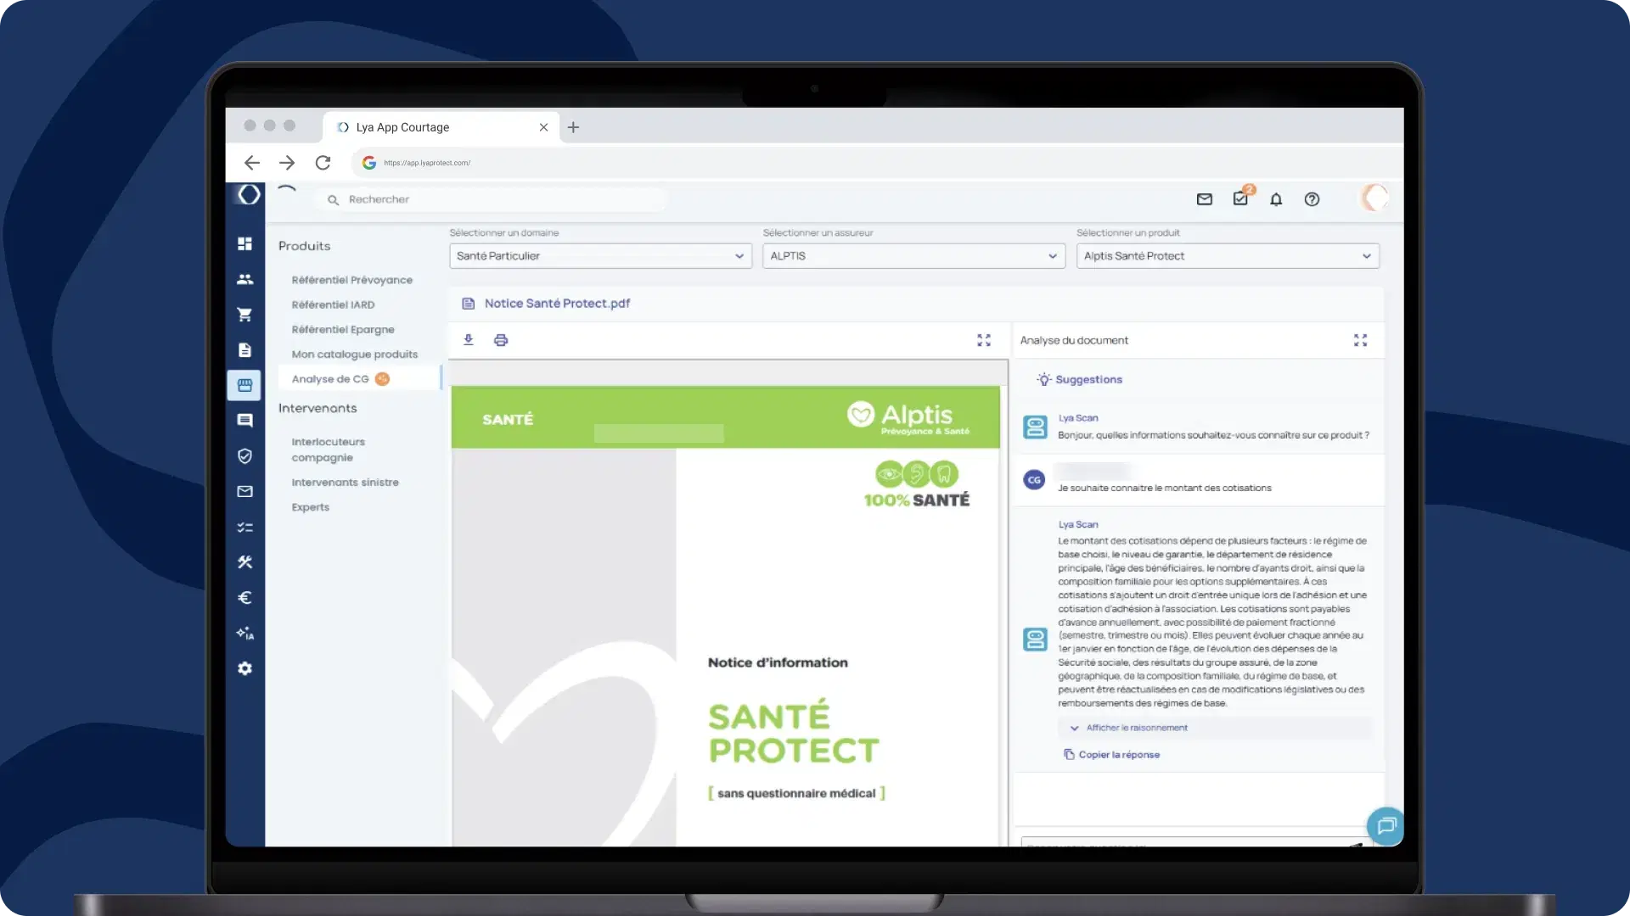Click the Intervenants section heading

(x=318, y=408)
